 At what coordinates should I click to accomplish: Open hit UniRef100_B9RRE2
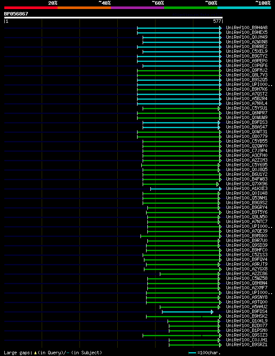pos(247,46)
